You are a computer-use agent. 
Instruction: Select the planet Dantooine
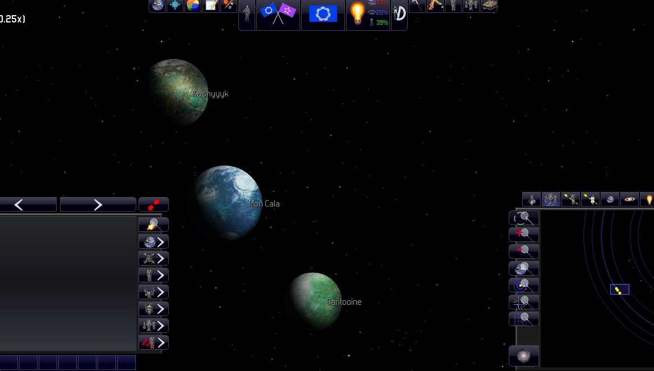[x=315, y=300]
